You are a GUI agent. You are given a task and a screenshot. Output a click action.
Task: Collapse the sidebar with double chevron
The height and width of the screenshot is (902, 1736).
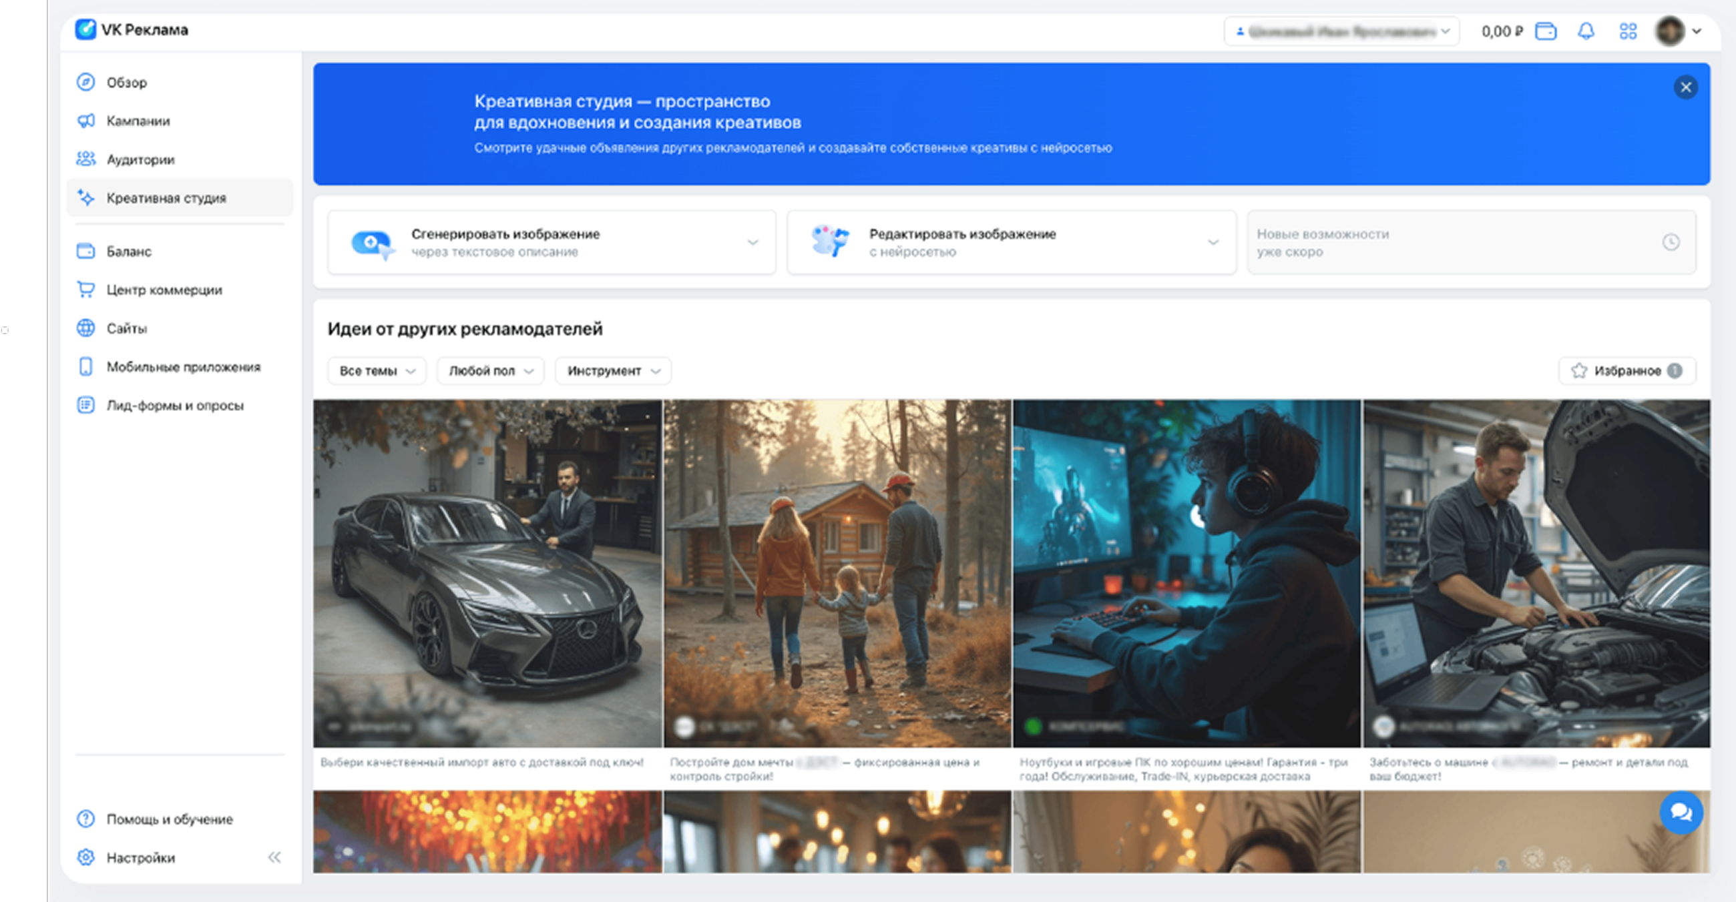tap(274, 857)
